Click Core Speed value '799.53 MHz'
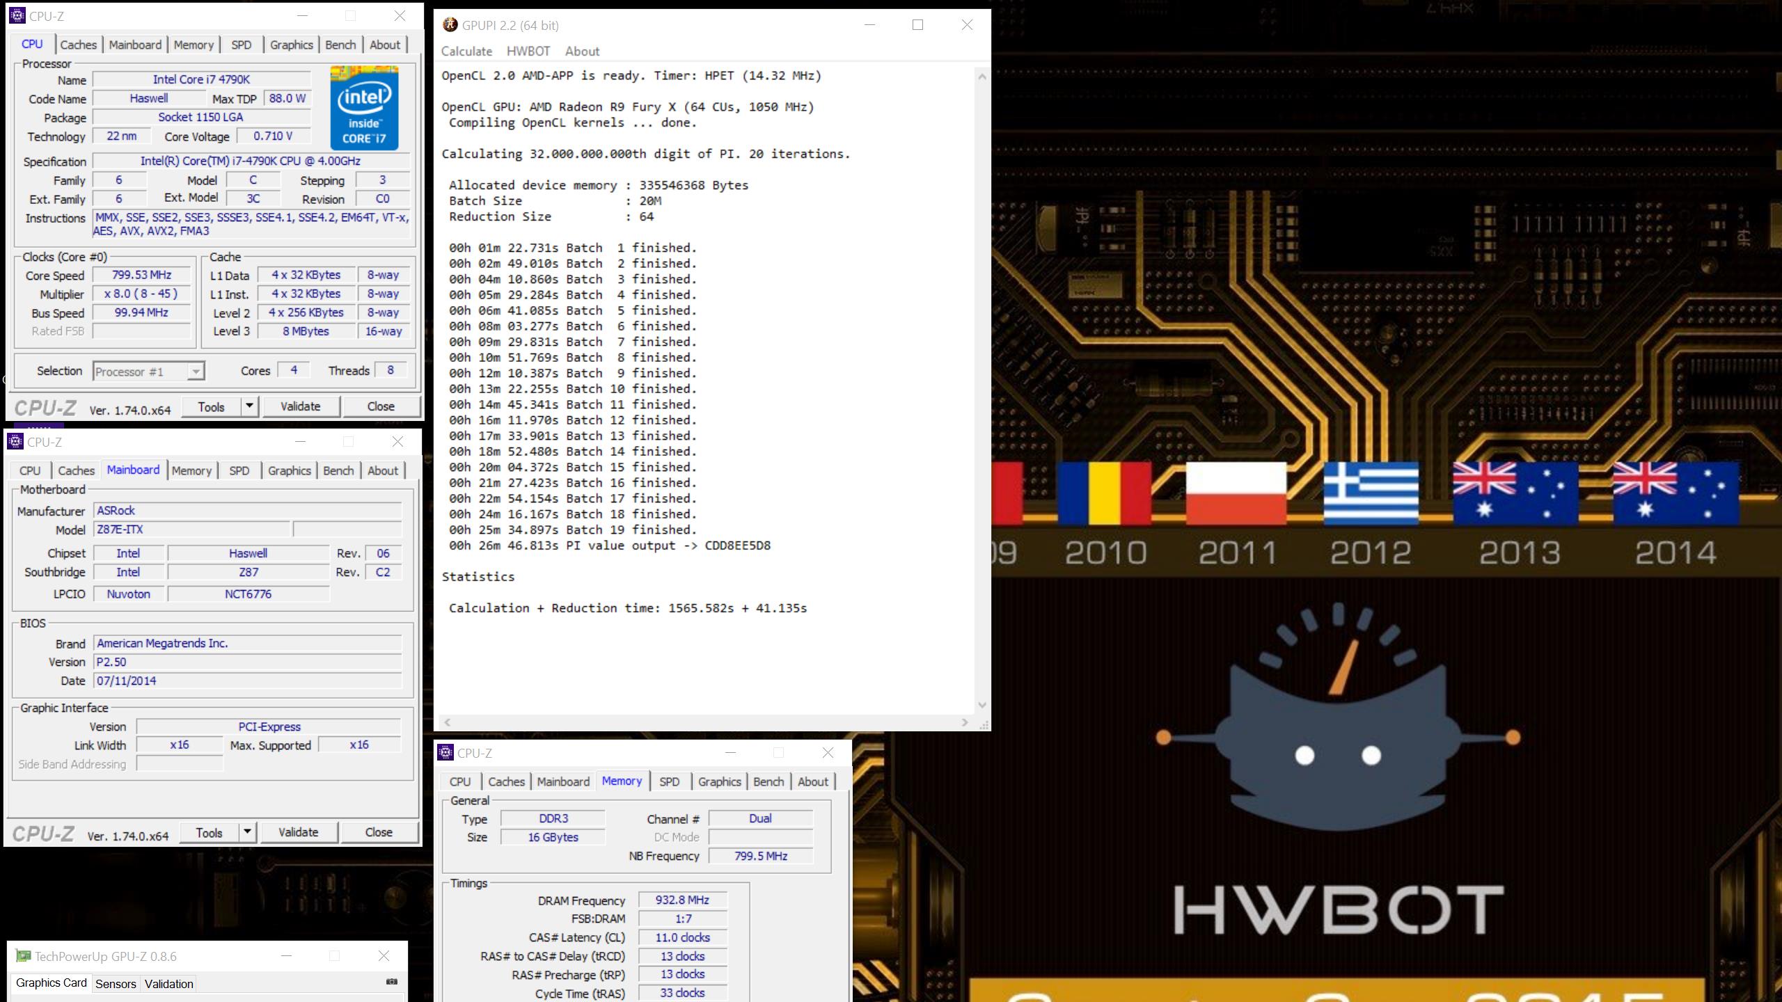The width and height of the screenshot is (1782, 1002). coord(141,275)
